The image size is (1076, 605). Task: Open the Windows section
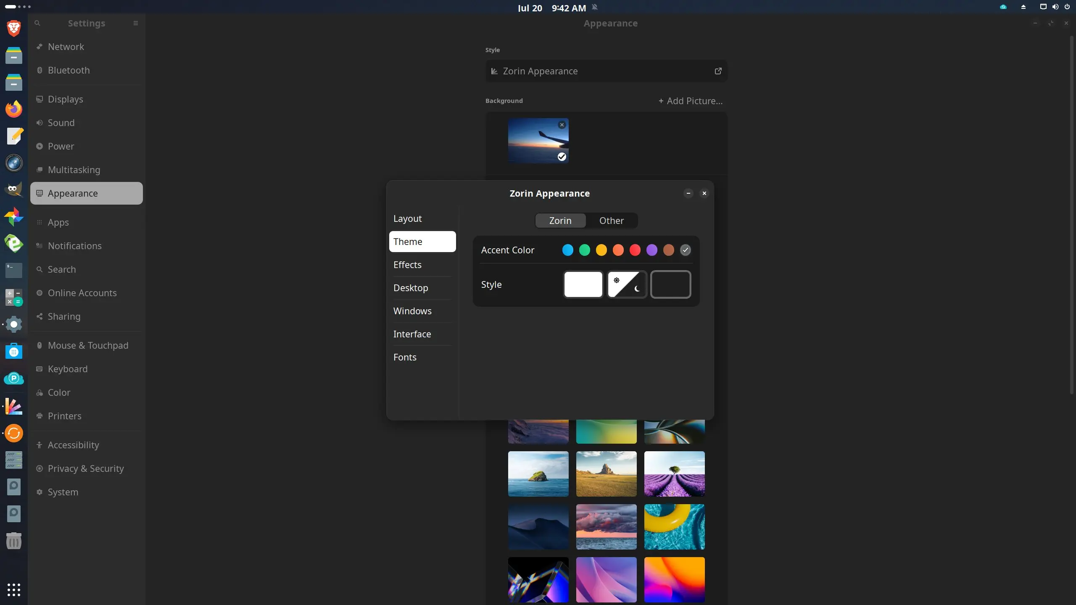[x=422, y=311]
